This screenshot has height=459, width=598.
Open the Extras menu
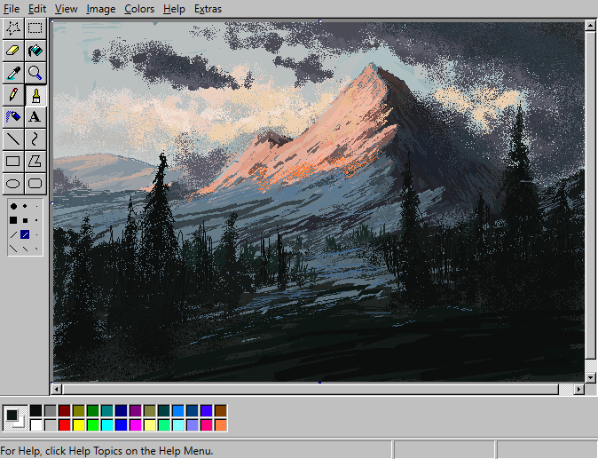tap(208, 8)
